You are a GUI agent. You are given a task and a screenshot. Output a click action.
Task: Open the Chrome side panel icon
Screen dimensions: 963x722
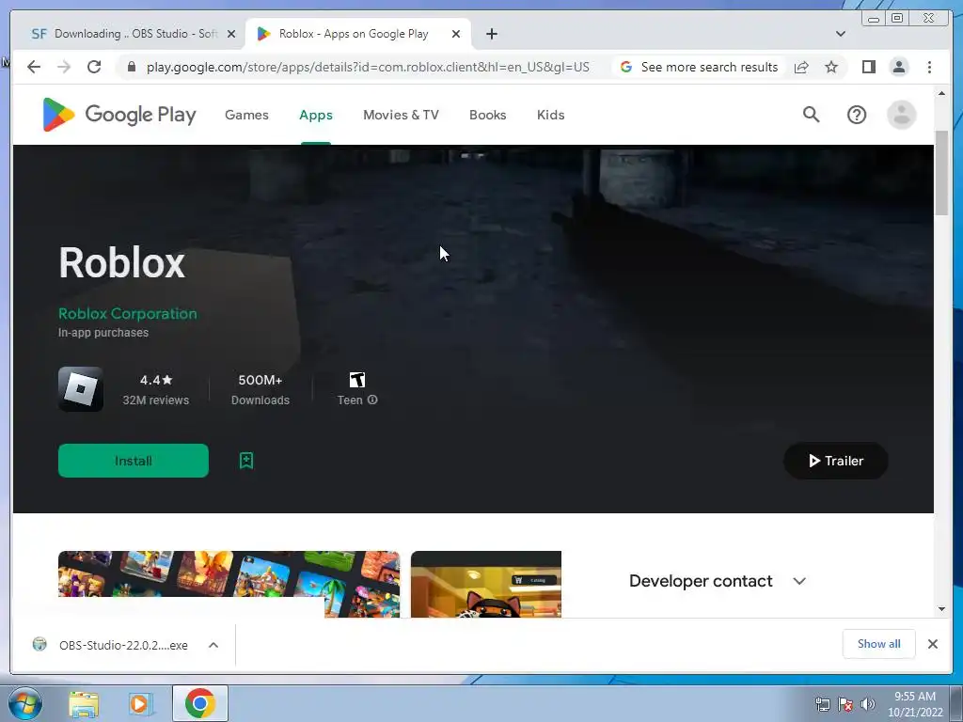pos(868,67)
